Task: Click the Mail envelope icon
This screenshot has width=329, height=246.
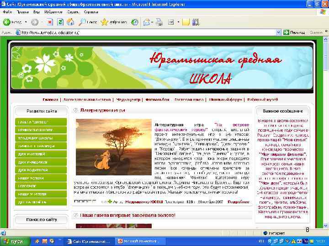Action: point(147,22)
